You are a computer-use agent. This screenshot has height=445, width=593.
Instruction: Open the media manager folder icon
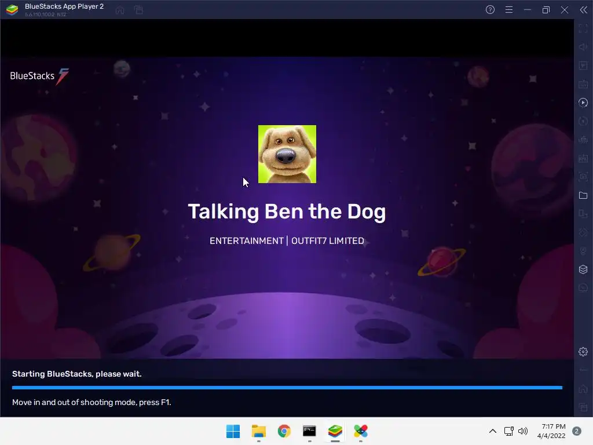click(x=583, y=195)
